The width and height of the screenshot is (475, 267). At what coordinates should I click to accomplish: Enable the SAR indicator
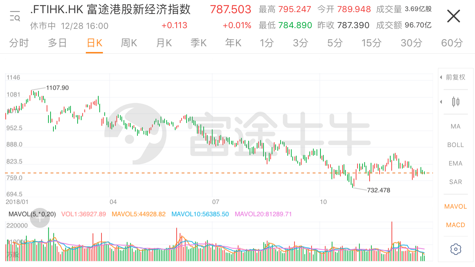(455, 182)
